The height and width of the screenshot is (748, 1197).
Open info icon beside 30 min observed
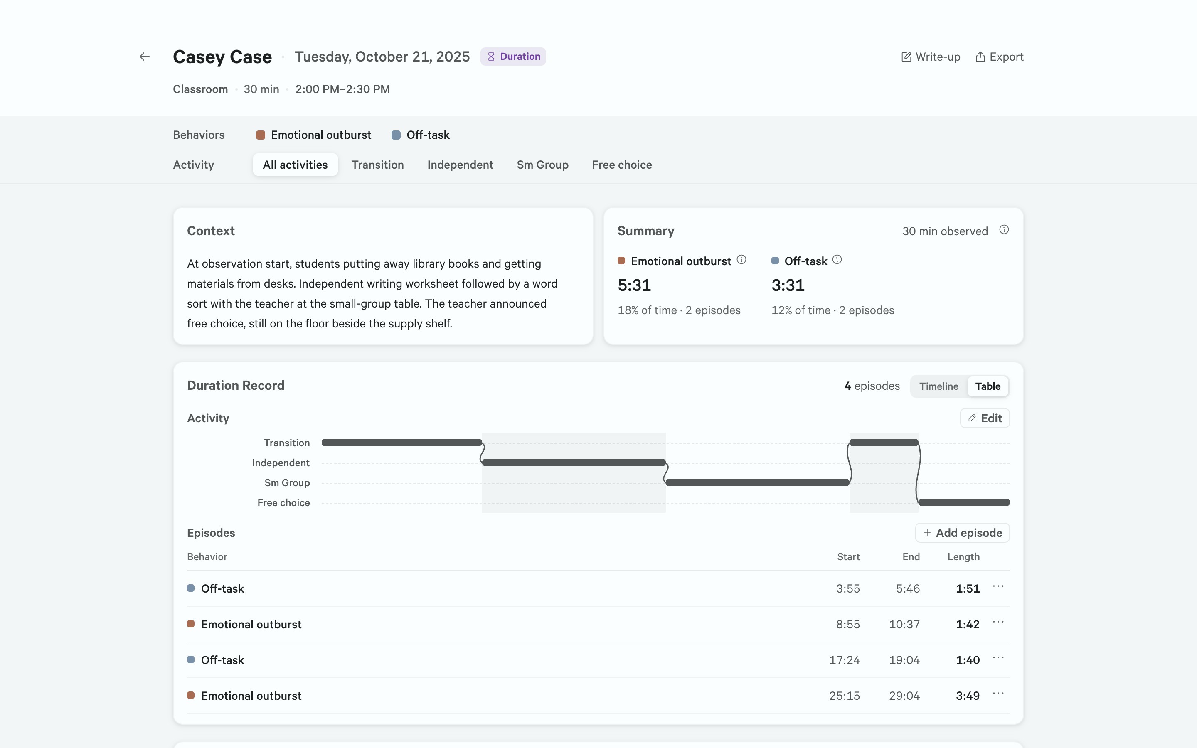tap(1004, 230)
